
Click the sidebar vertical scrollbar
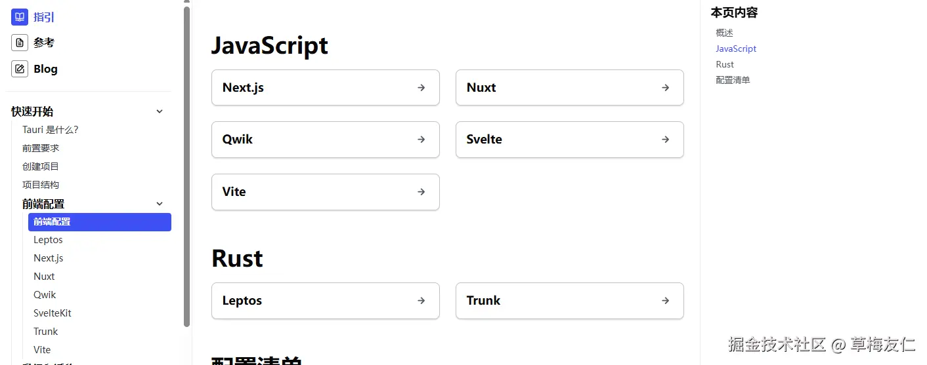point(187,164)
